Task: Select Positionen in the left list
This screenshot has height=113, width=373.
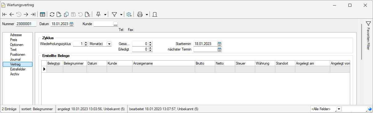Action: 18,55
